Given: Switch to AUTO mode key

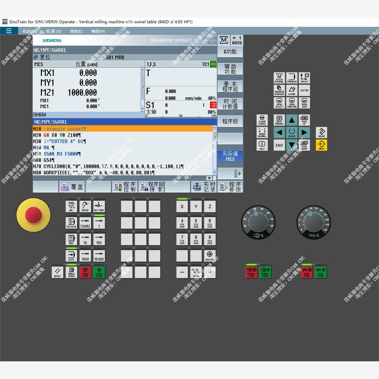Looking at the screenshot, I should pos(71,256).
